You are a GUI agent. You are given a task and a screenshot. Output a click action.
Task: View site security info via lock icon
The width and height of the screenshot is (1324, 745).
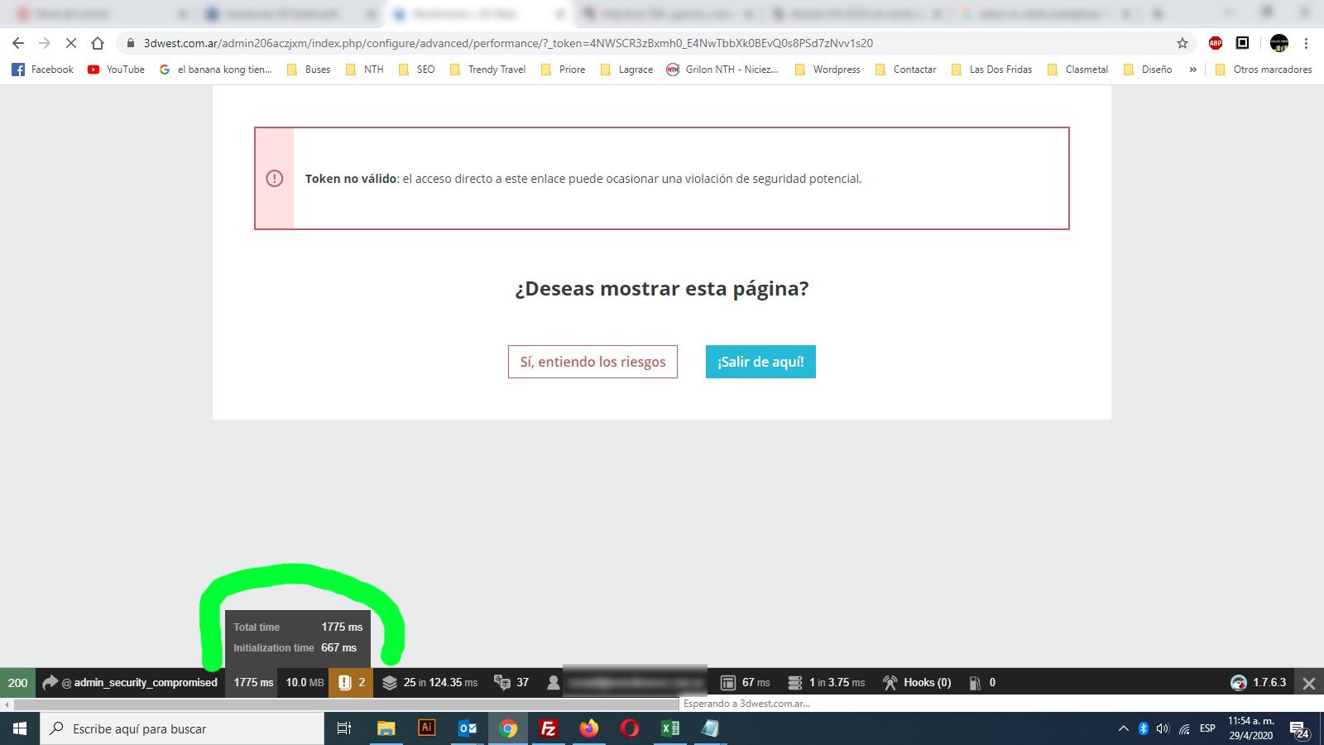[x=130, y=43]
